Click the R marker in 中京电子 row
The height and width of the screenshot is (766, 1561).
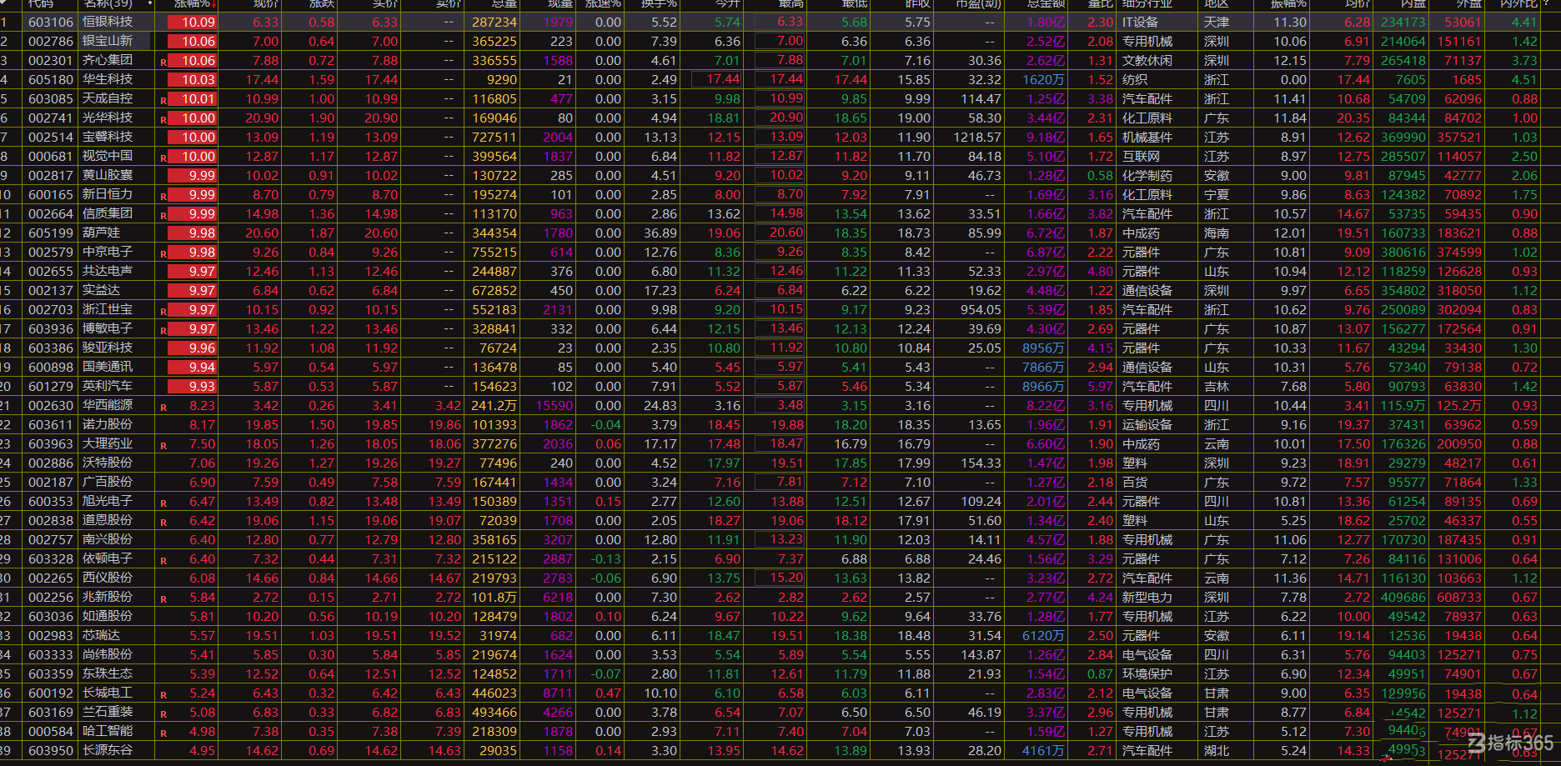[x=163, y=253]
